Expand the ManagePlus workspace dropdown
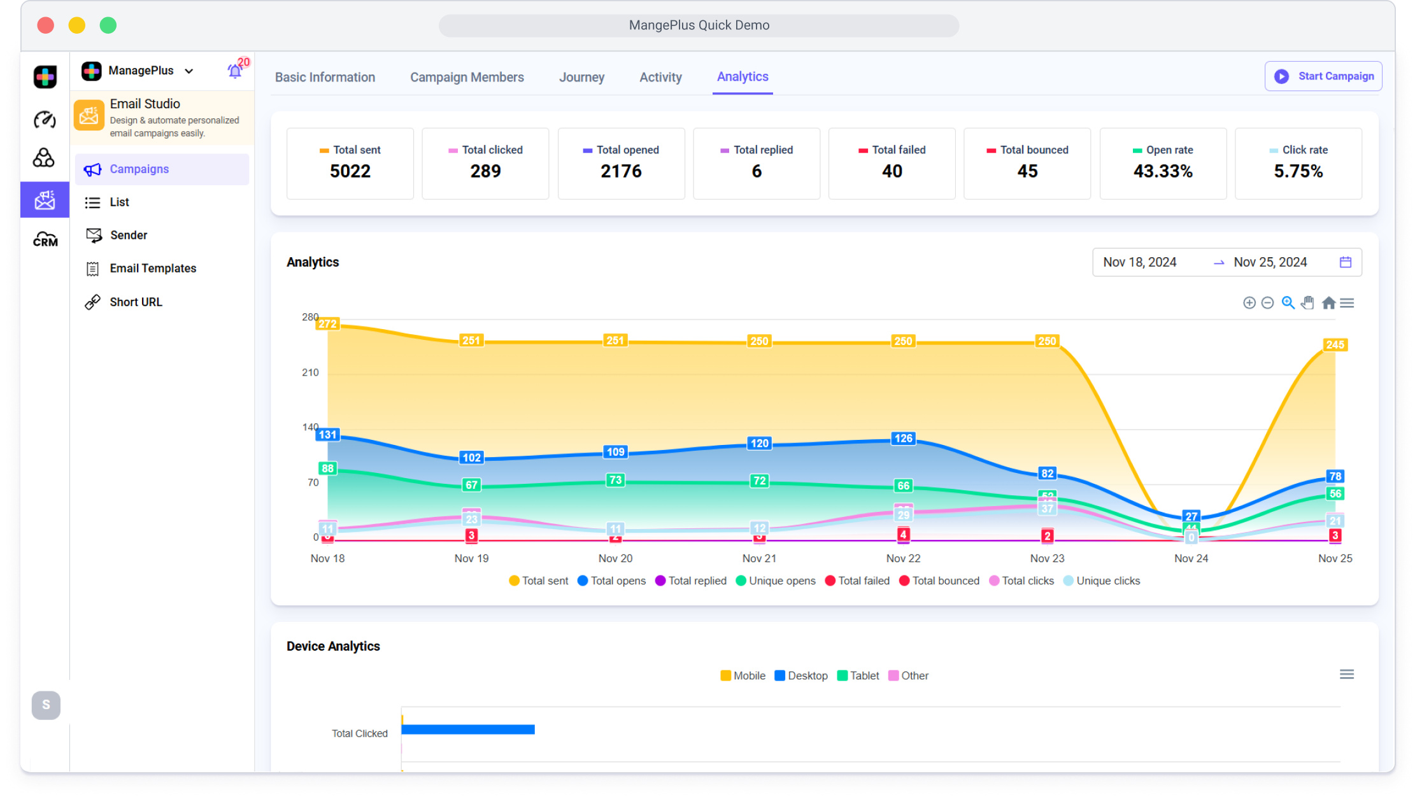1415x797 pixels. [189, 71]
